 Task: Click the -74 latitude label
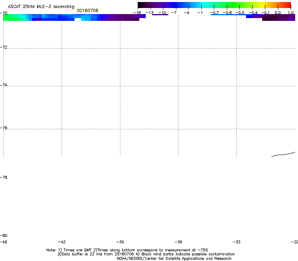[4, 85]
